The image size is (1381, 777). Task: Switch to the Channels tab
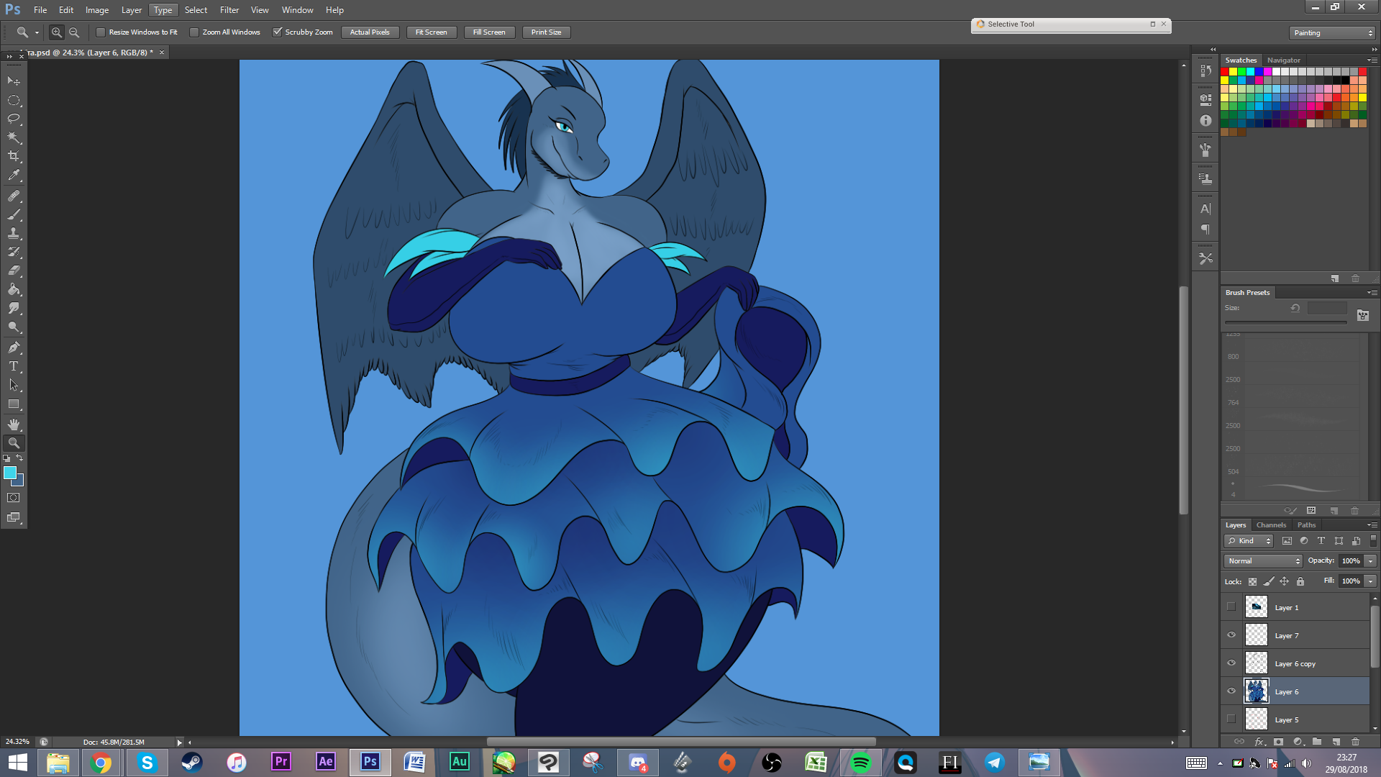coord(1271,525)
